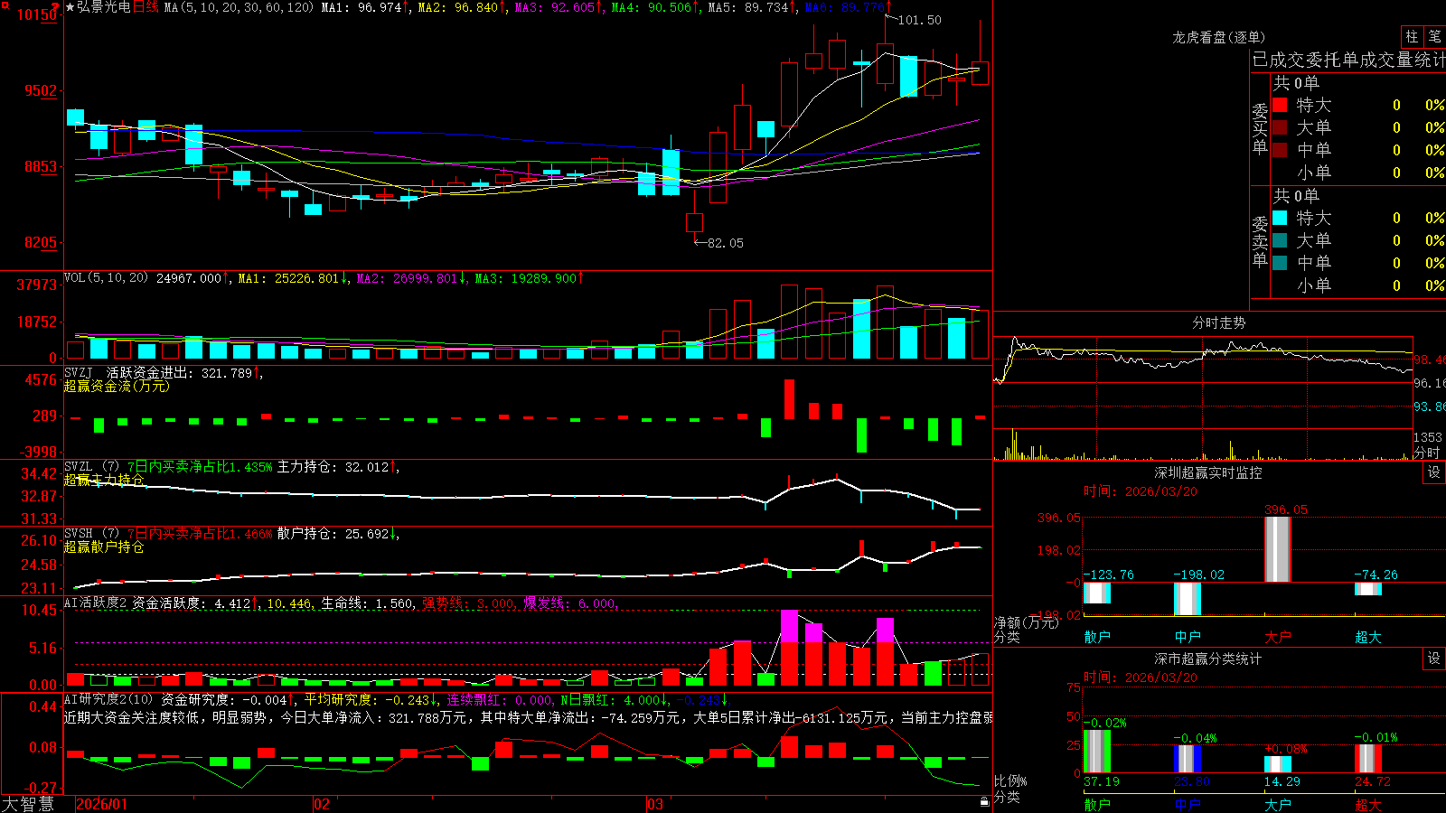Select the -123.76 散户 net amount bar
Viewport: 1446px width, 813px height.
(1096, 593)
